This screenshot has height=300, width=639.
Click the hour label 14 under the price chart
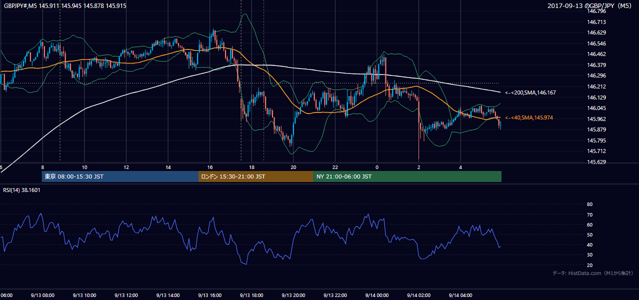pyautogui.click(x=168, y=167)
